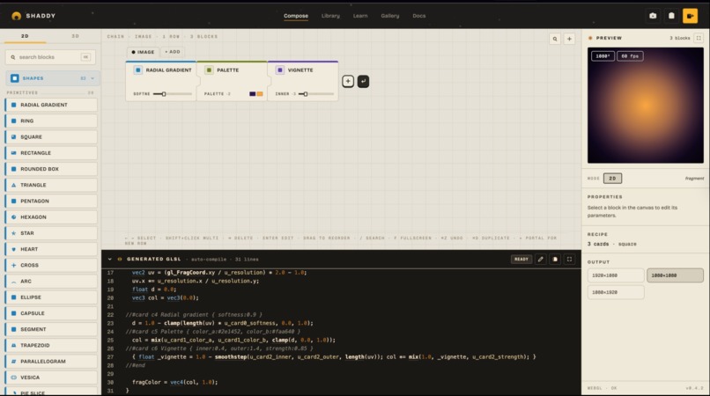710x396 pixels.
Task: Click the orange export video button
Action: point(690,16)
